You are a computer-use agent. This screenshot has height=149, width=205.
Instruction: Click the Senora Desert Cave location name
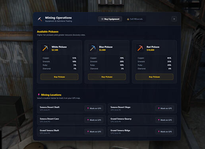point(49,119)
